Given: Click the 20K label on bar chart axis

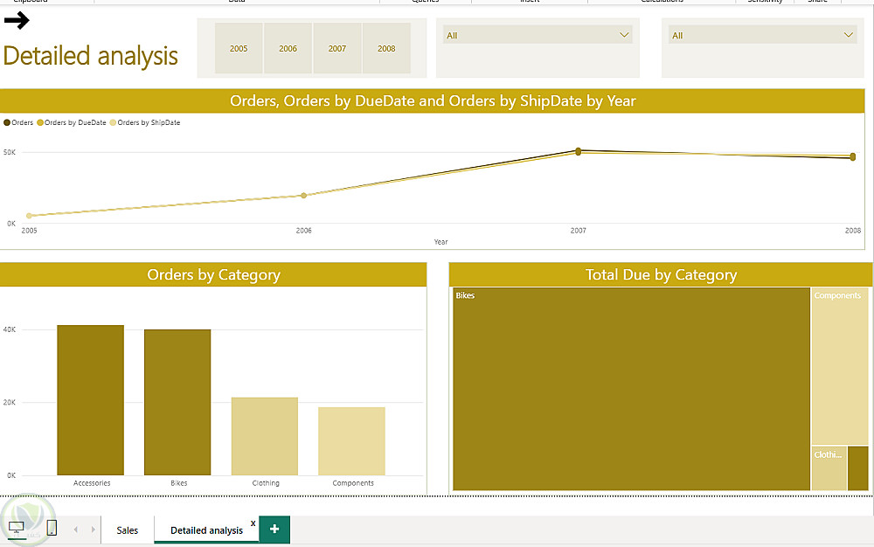Looking at the screenshot, I should (10, 402).
